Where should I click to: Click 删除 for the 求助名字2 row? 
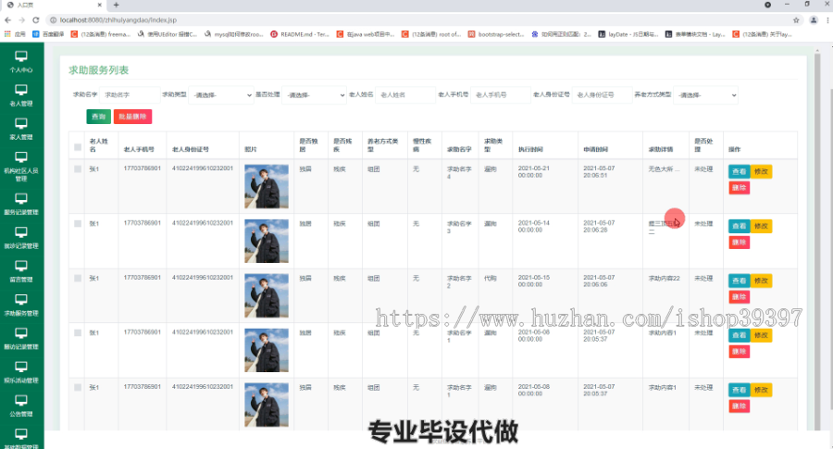[739, 297]
